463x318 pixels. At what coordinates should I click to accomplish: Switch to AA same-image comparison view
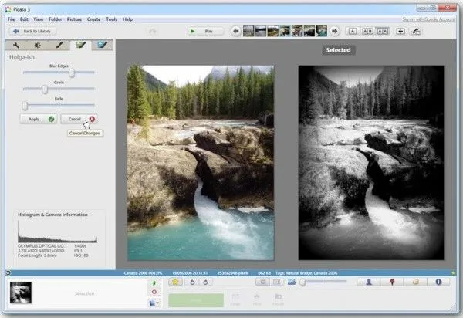coord(383,31)
